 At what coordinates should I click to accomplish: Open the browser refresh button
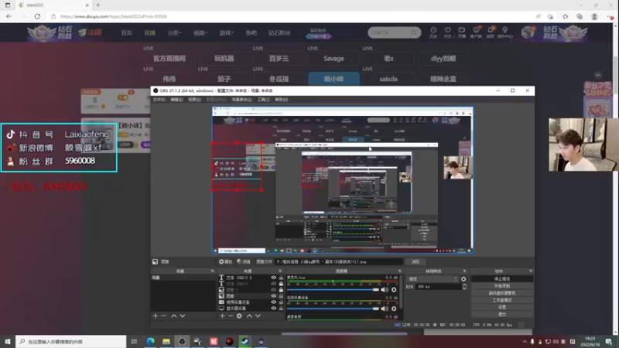(37, 16)
